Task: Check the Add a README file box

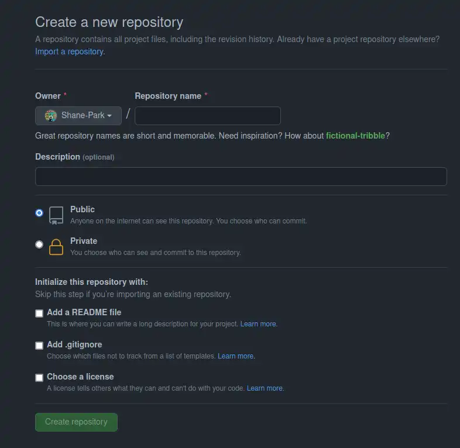Action: 39,313
